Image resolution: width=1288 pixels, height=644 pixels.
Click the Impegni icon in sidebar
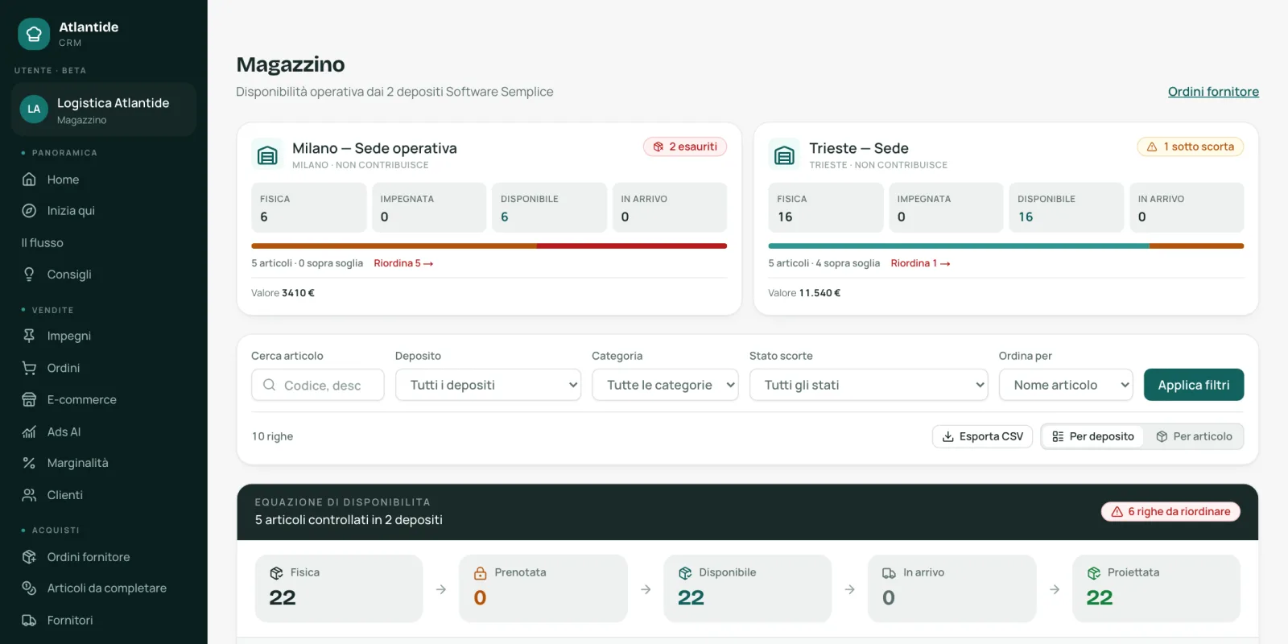pyautogui.click(x=29, y=336)
